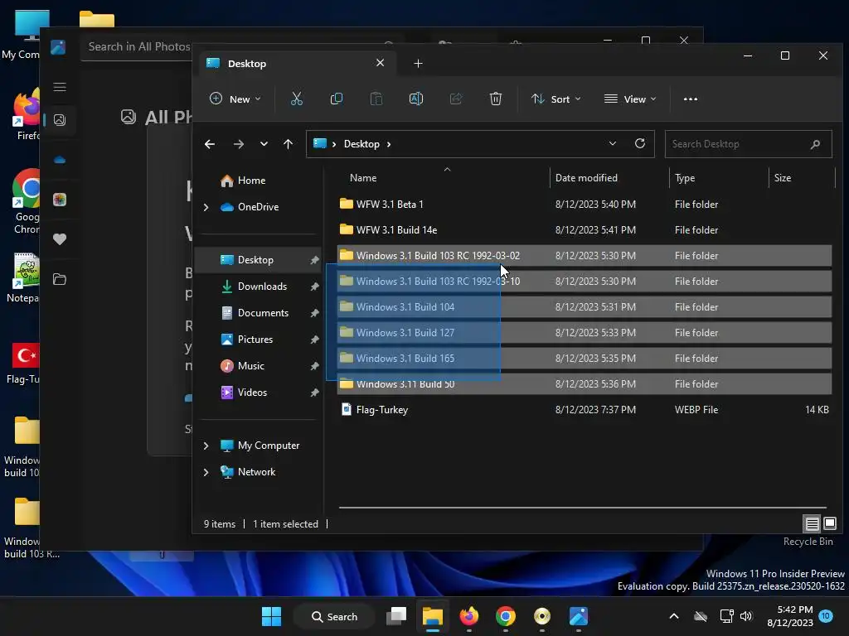Screen dimensions: 849x636
Task: Refresh the Desktop folder view
Action: pyautogui.click(x=640, y=143)
